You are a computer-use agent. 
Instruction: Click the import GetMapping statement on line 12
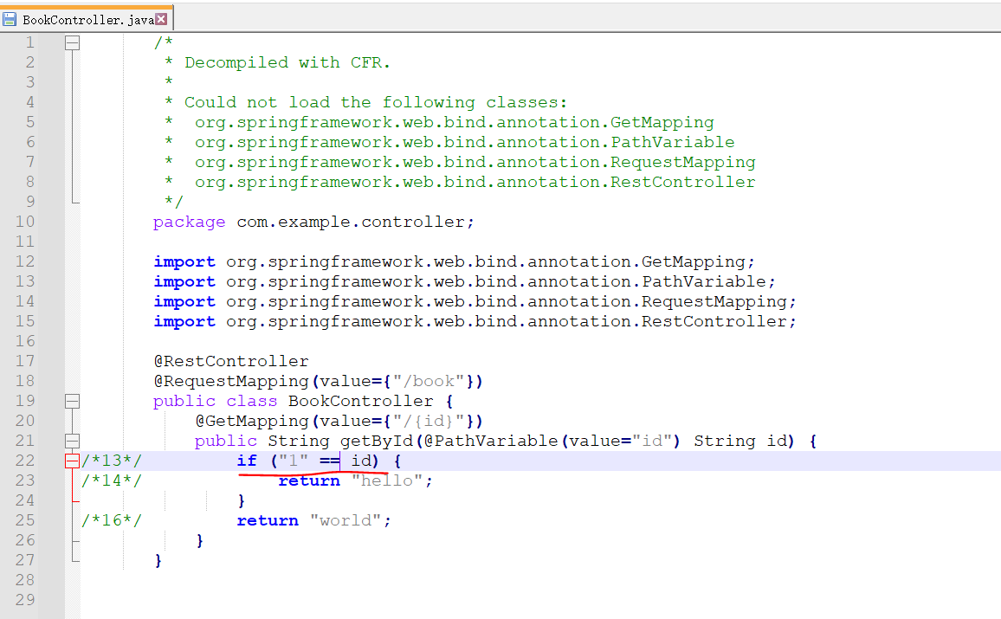[454, 261]
